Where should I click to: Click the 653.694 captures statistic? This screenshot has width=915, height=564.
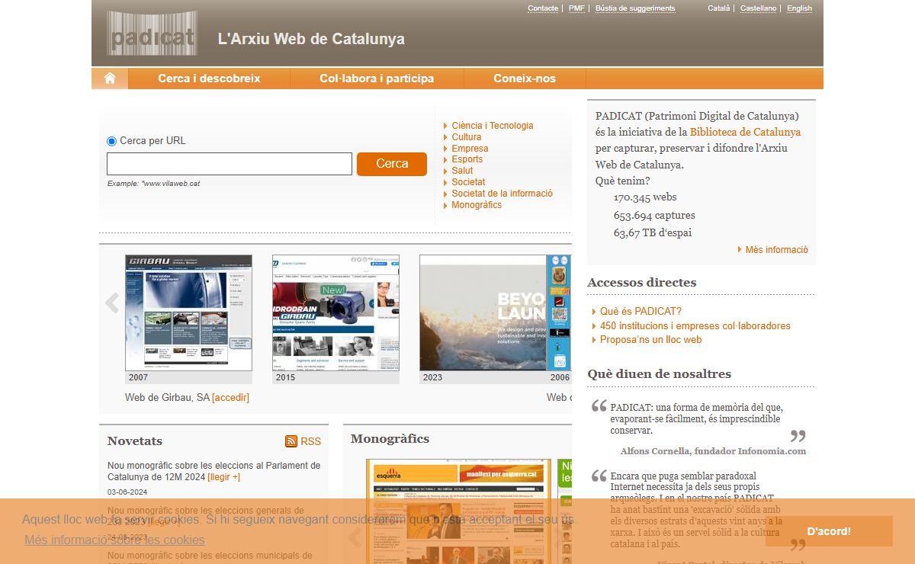(654, 215)
